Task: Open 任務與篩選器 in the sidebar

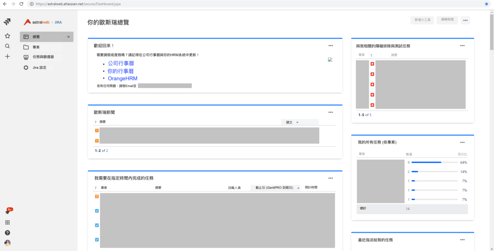Action: pyautogui.click(x=43, y=57)
